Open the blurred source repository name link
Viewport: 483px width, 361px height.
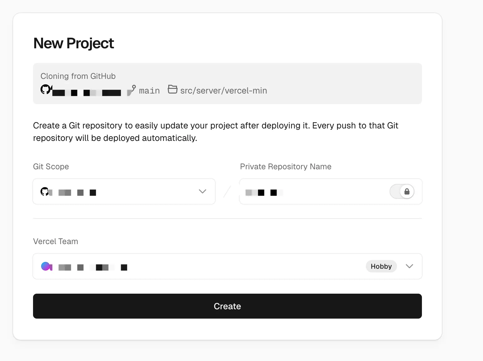(87, 93)
